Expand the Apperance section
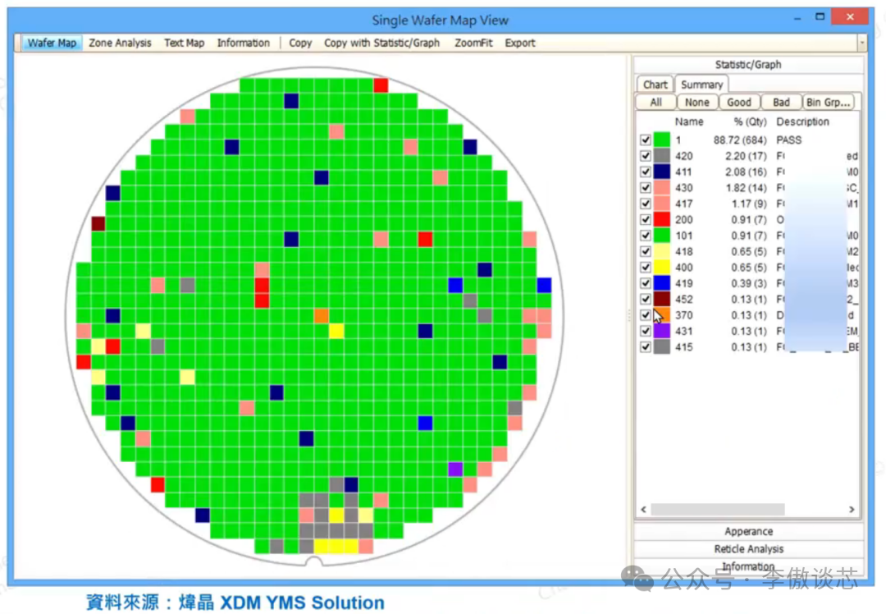Screen dimensions: 886x614 point(749,531)
